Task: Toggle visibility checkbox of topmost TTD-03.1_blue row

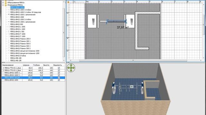Action: pos(59,68)
